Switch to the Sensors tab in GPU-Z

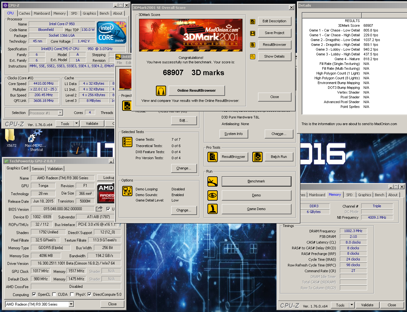point(38,169)
